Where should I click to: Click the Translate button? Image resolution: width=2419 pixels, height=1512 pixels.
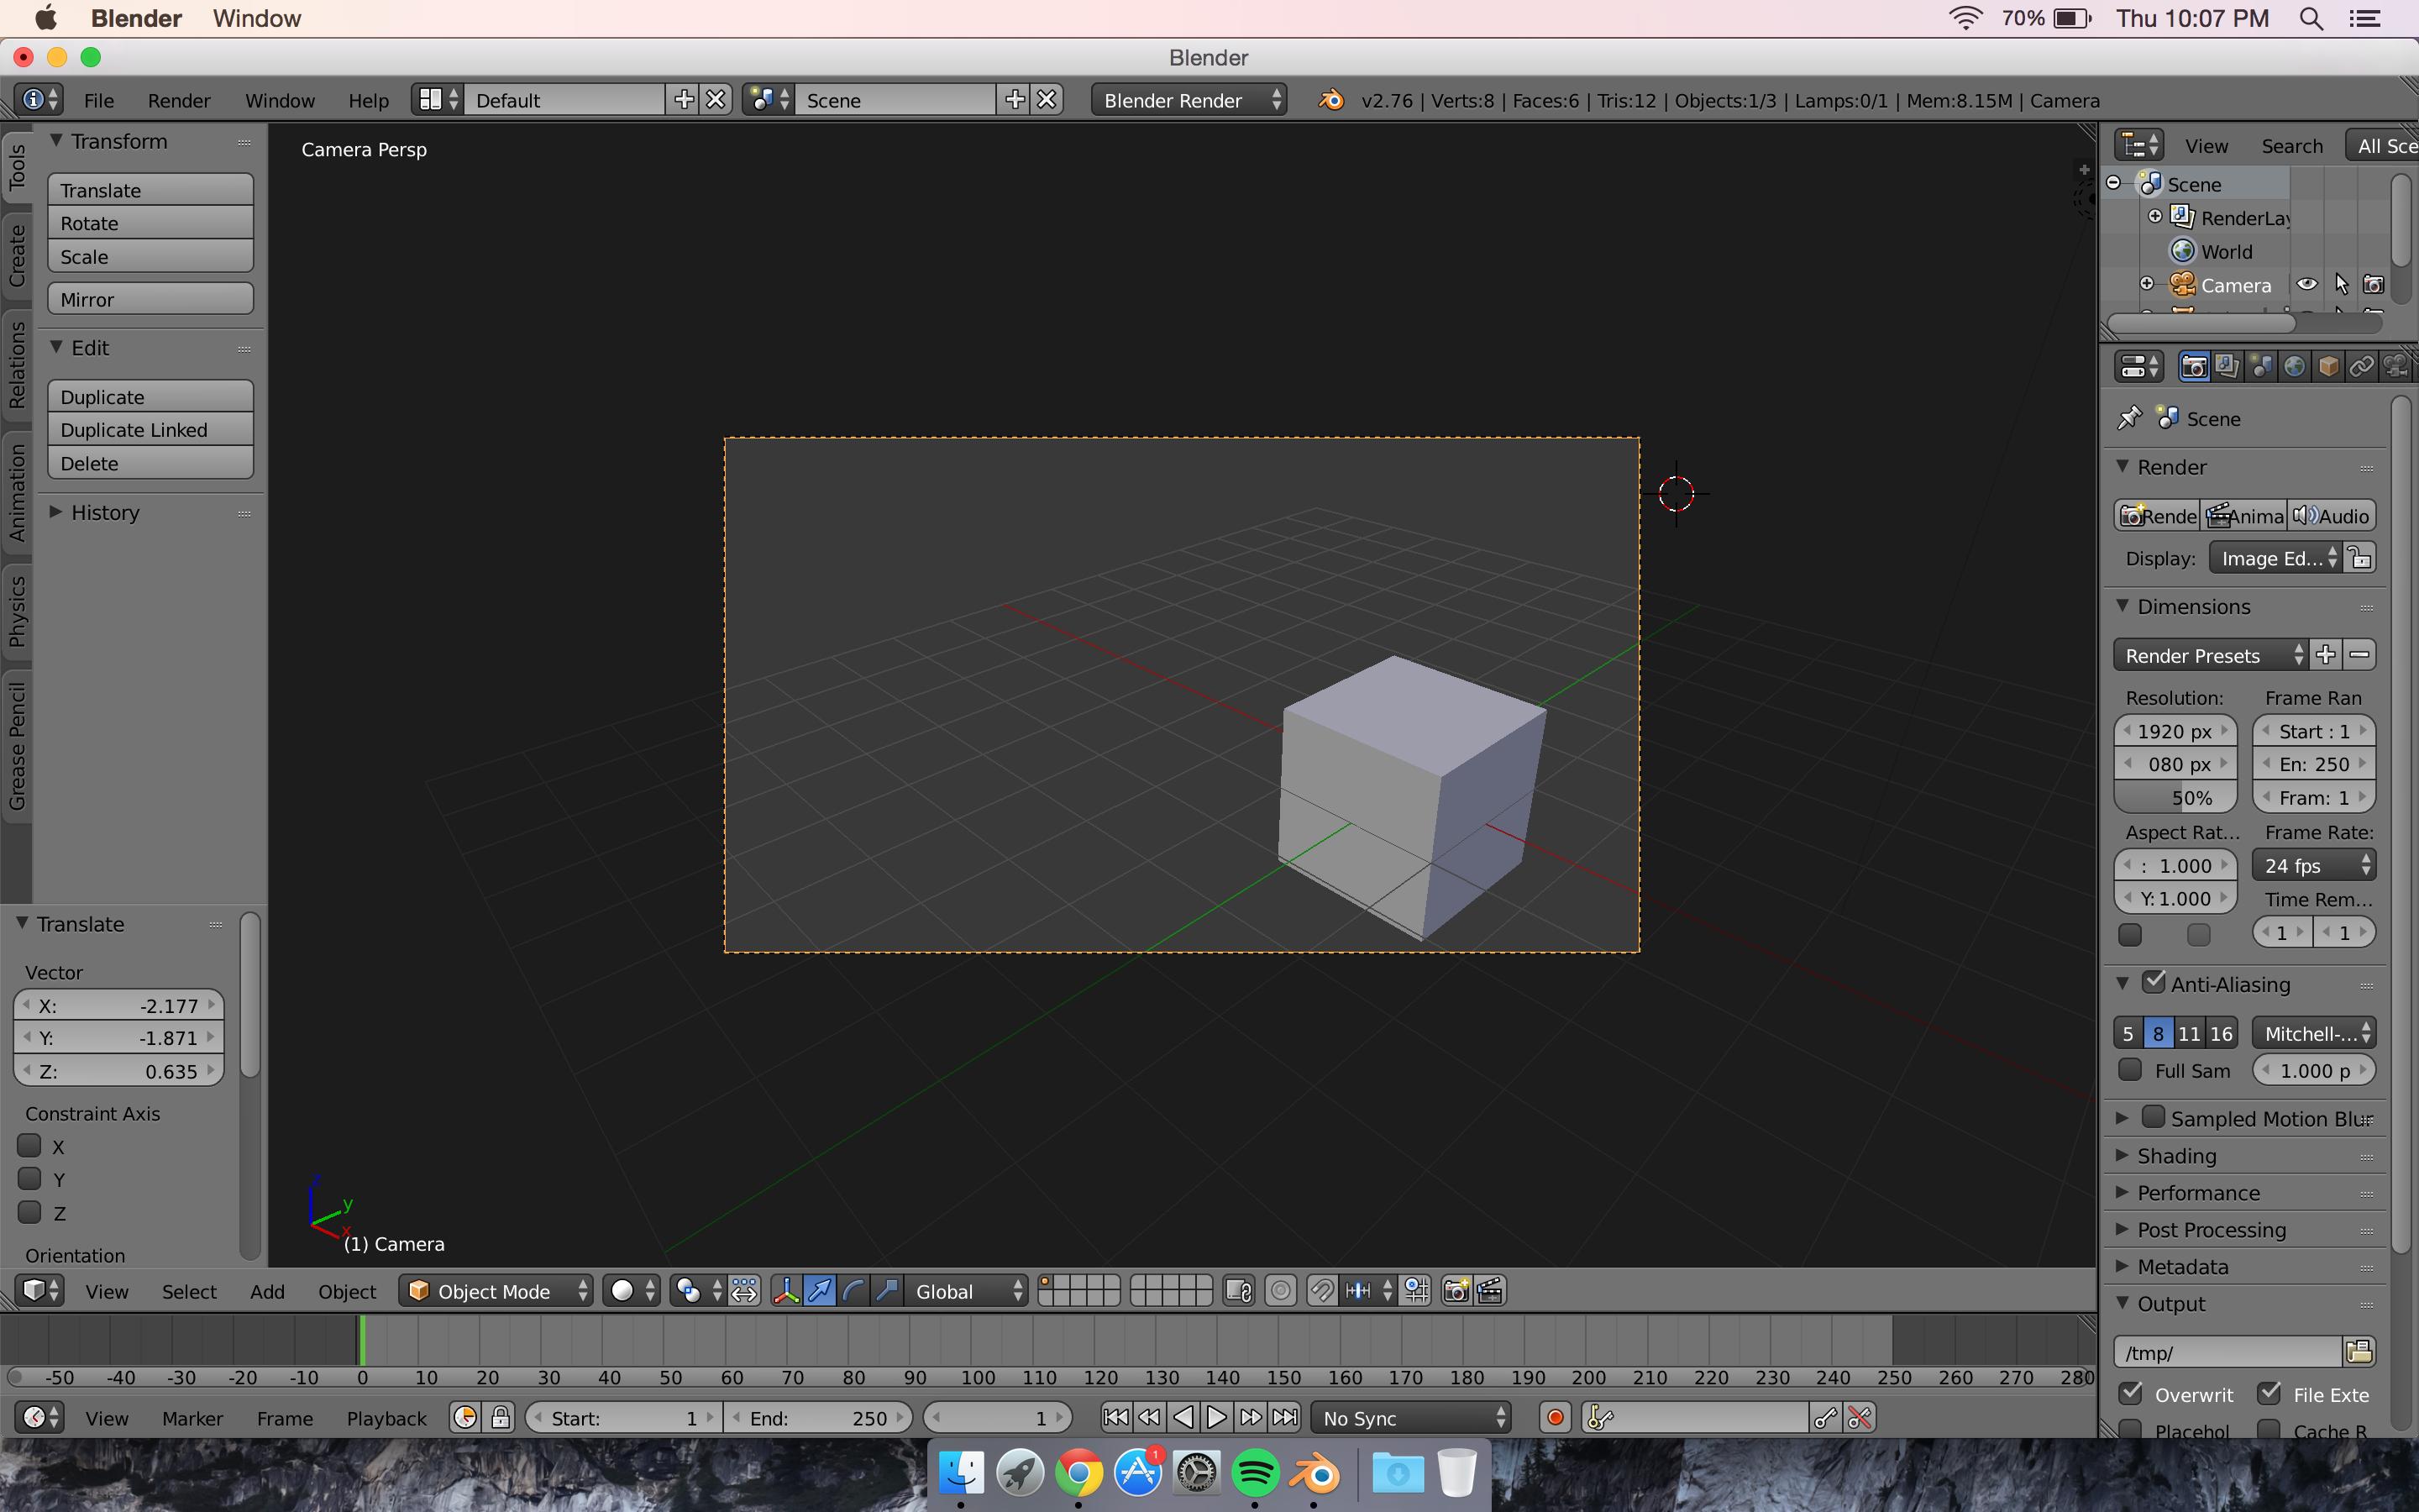[150, 190]
